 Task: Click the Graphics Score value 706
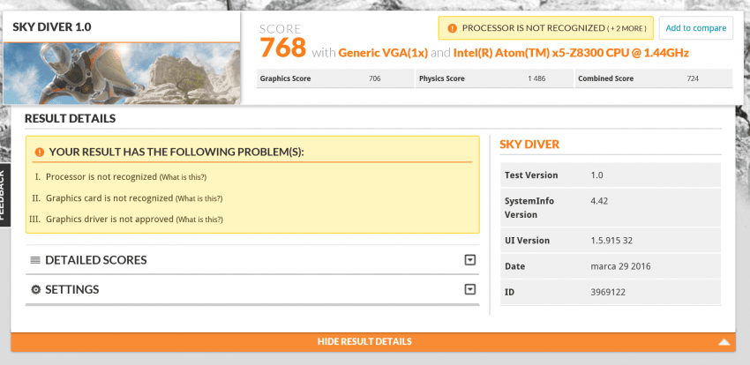pyautogui.click(x=374, y=78)
